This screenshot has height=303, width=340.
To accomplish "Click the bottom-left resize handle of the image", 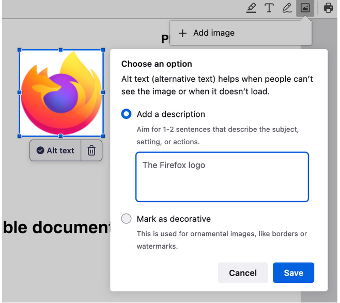I will click(20, 136).
